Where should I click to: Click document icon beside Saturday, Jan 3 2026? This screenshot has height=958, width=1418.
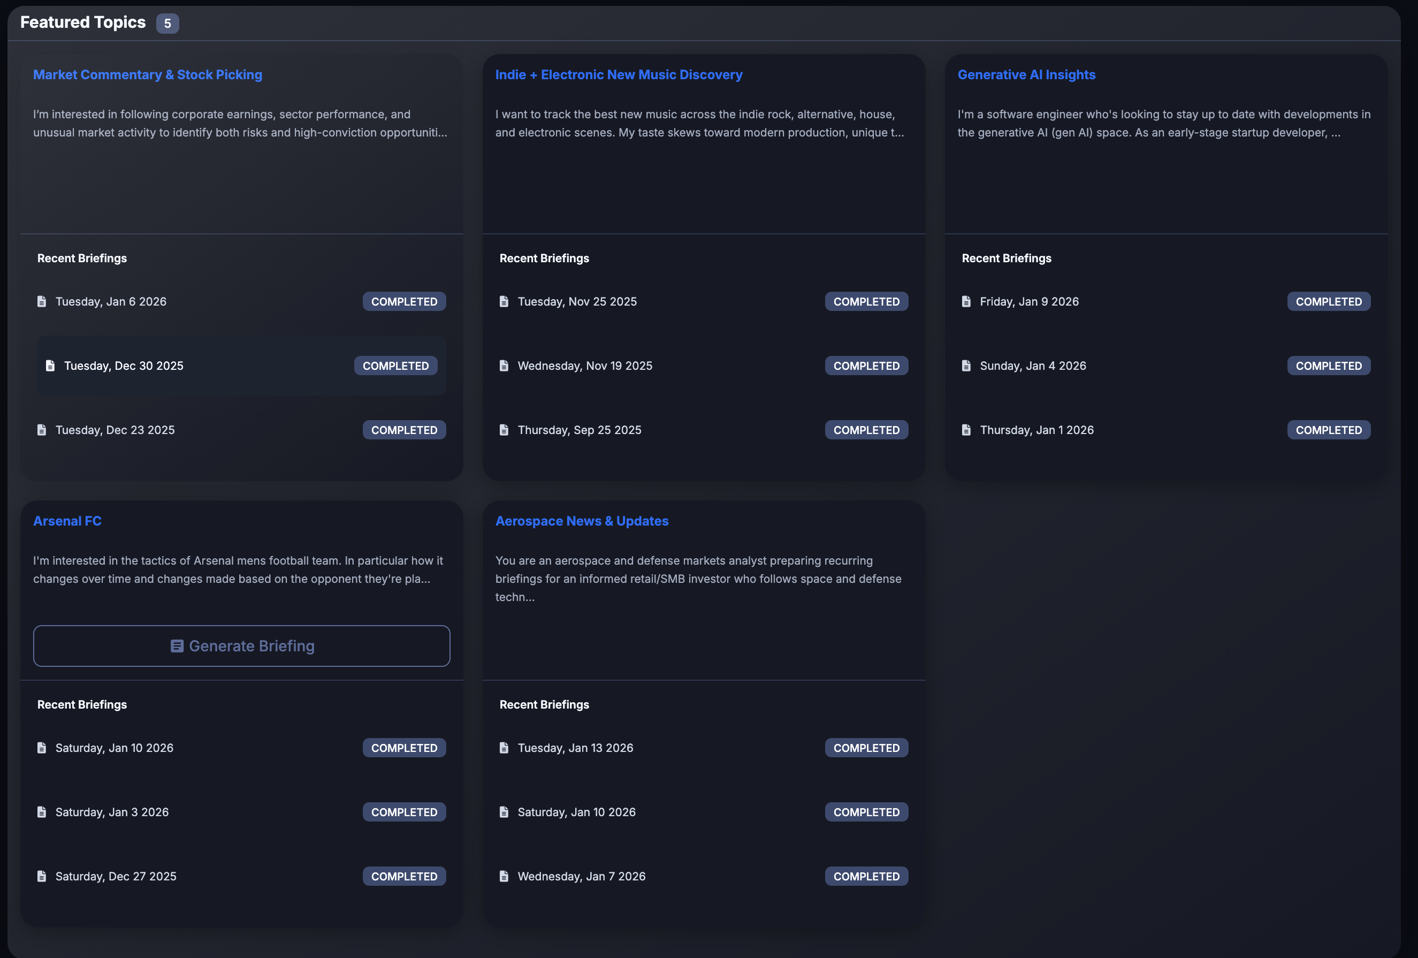[42, 812]
